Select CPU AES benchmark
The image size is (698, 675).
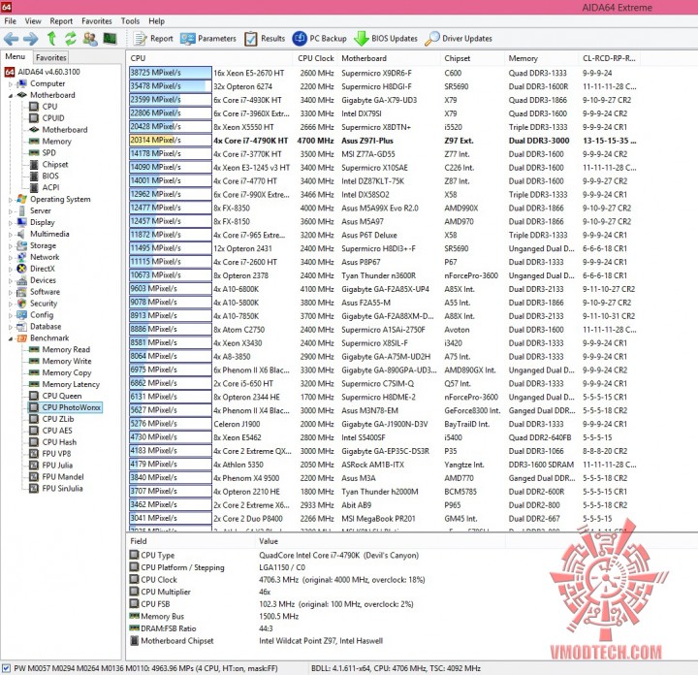point(50,431)
